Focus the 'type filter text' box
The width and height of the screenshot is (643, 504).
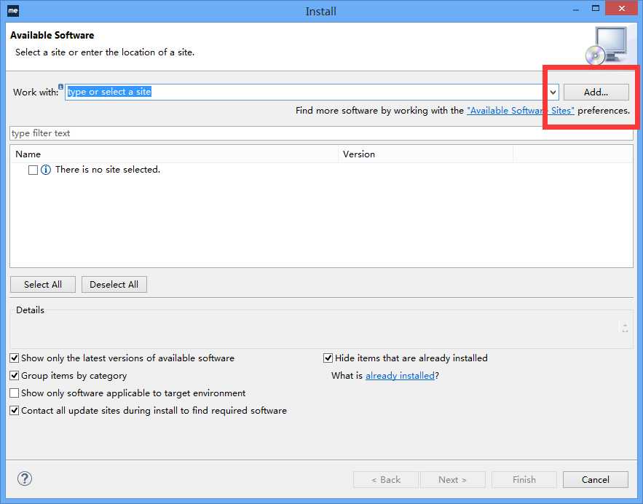click(322, 133)
